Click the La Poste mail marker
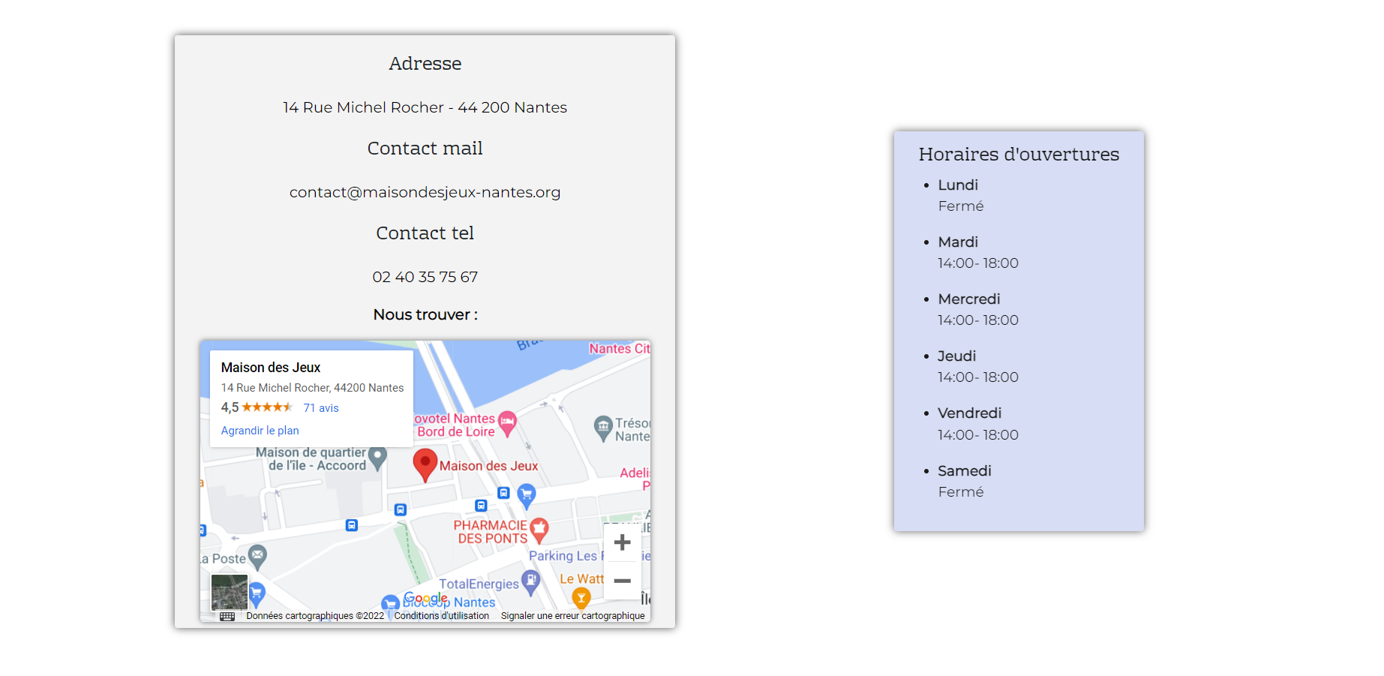 [x=257, y=557]
